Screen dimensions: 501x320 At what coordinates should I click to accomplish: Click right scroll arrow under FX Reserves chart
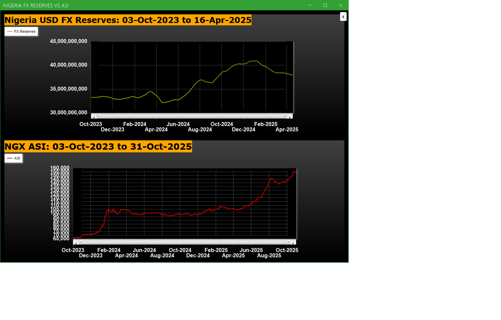290,116
